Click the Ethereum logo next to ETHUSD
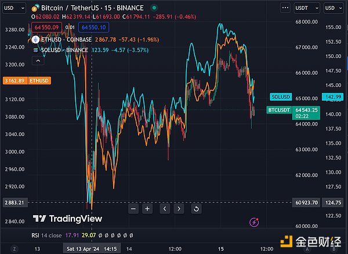The image size is (348, 254). [35, 40]
